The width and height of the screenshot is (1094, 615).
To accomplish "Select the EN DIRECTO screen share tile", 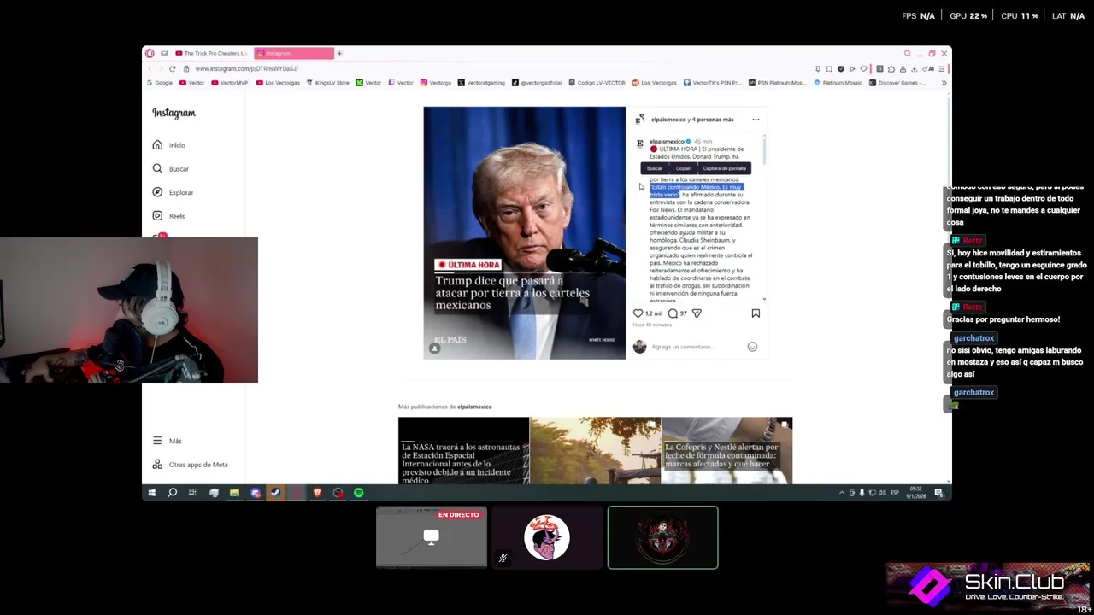I will [x=432, y=537].
